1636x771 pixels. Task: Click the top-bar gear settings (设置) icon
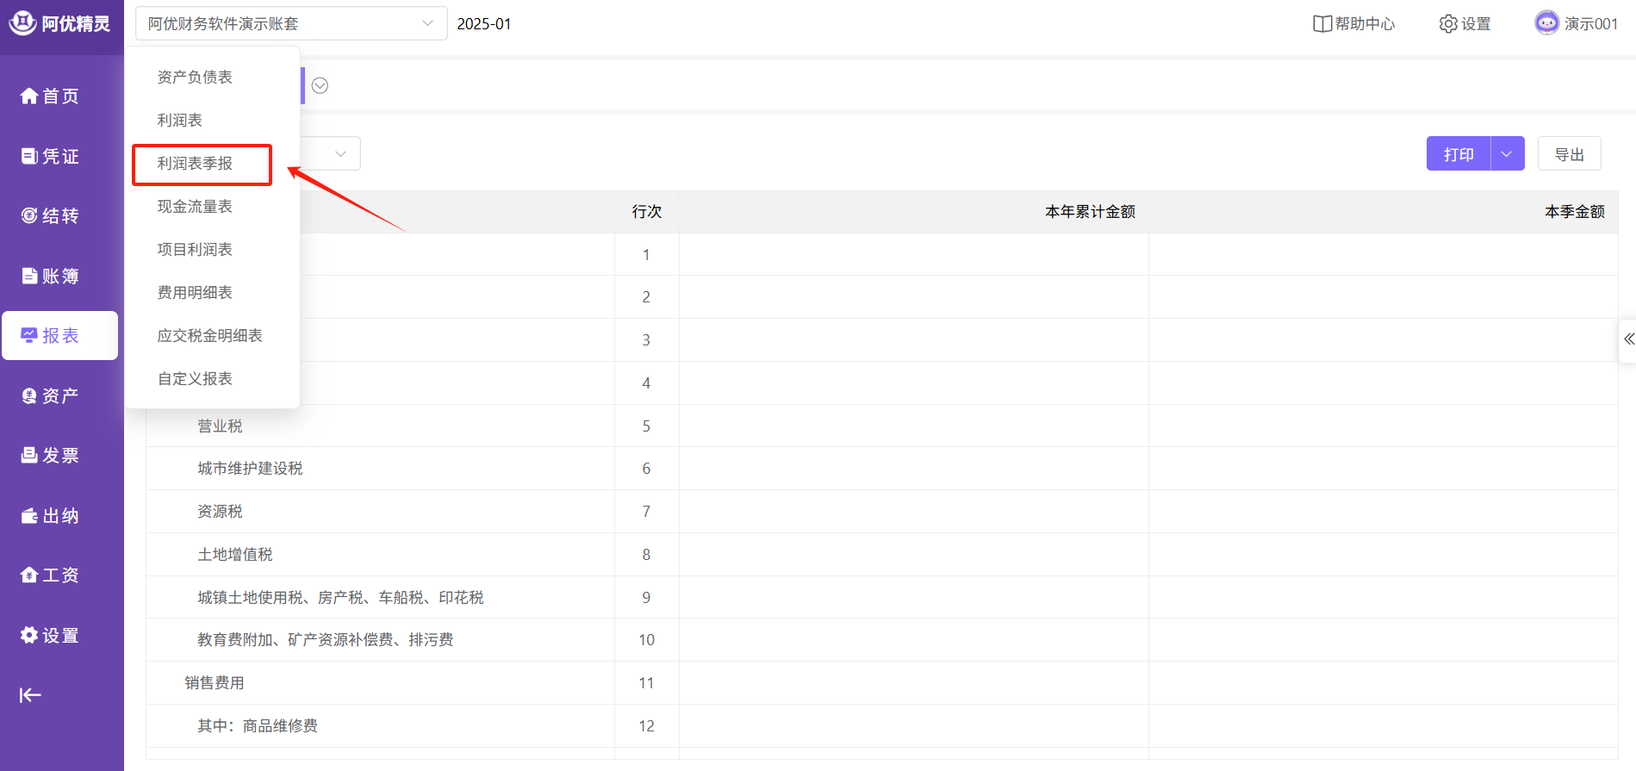1448,24
